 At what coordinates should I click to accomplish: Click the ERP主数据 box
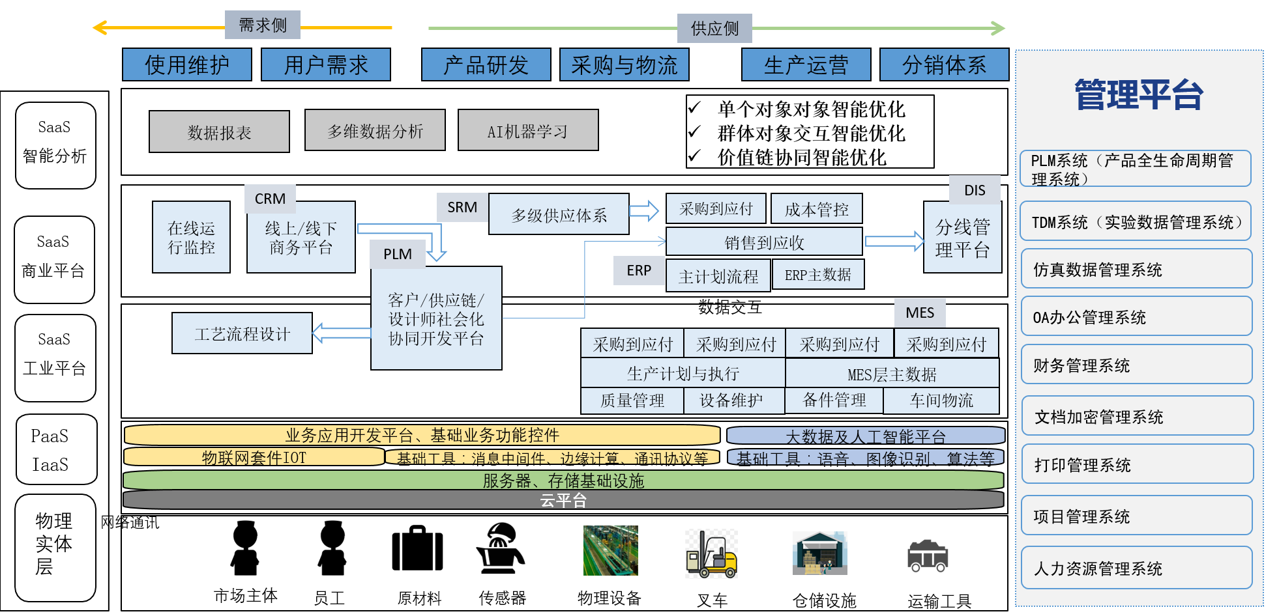point(818,274)
